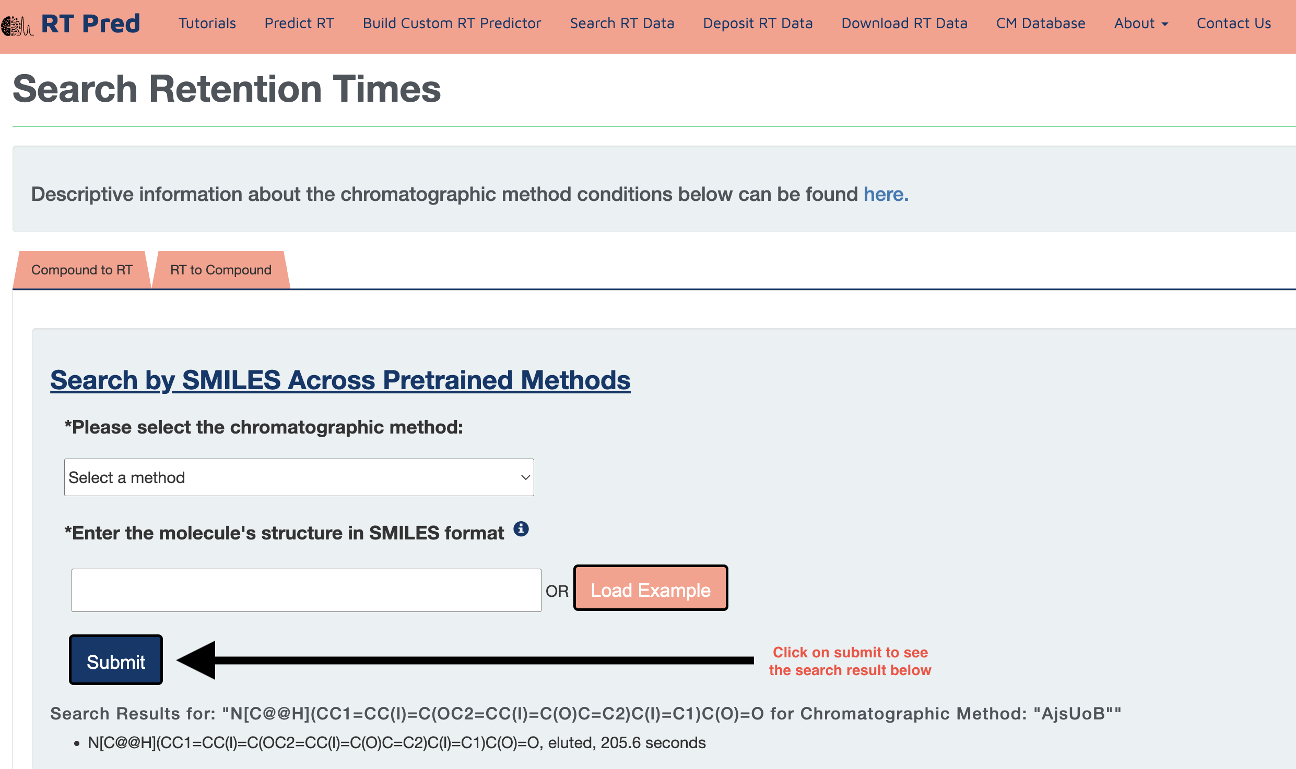Image resolution: width=1296 pixels, height=769 pixels.
Task: Click the RT Pred site title
Action: click(90, 23)
